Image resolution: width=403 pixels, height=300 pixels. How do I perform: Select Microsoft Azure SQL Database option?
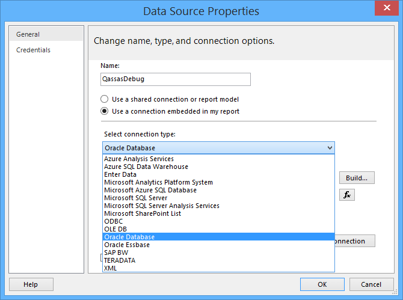click(219, 190)
